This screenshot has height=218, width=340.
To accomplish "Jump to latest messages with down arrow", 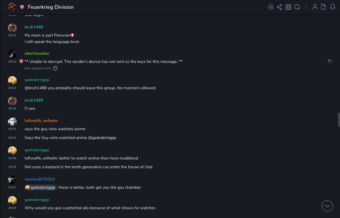I will pos(327,206).
